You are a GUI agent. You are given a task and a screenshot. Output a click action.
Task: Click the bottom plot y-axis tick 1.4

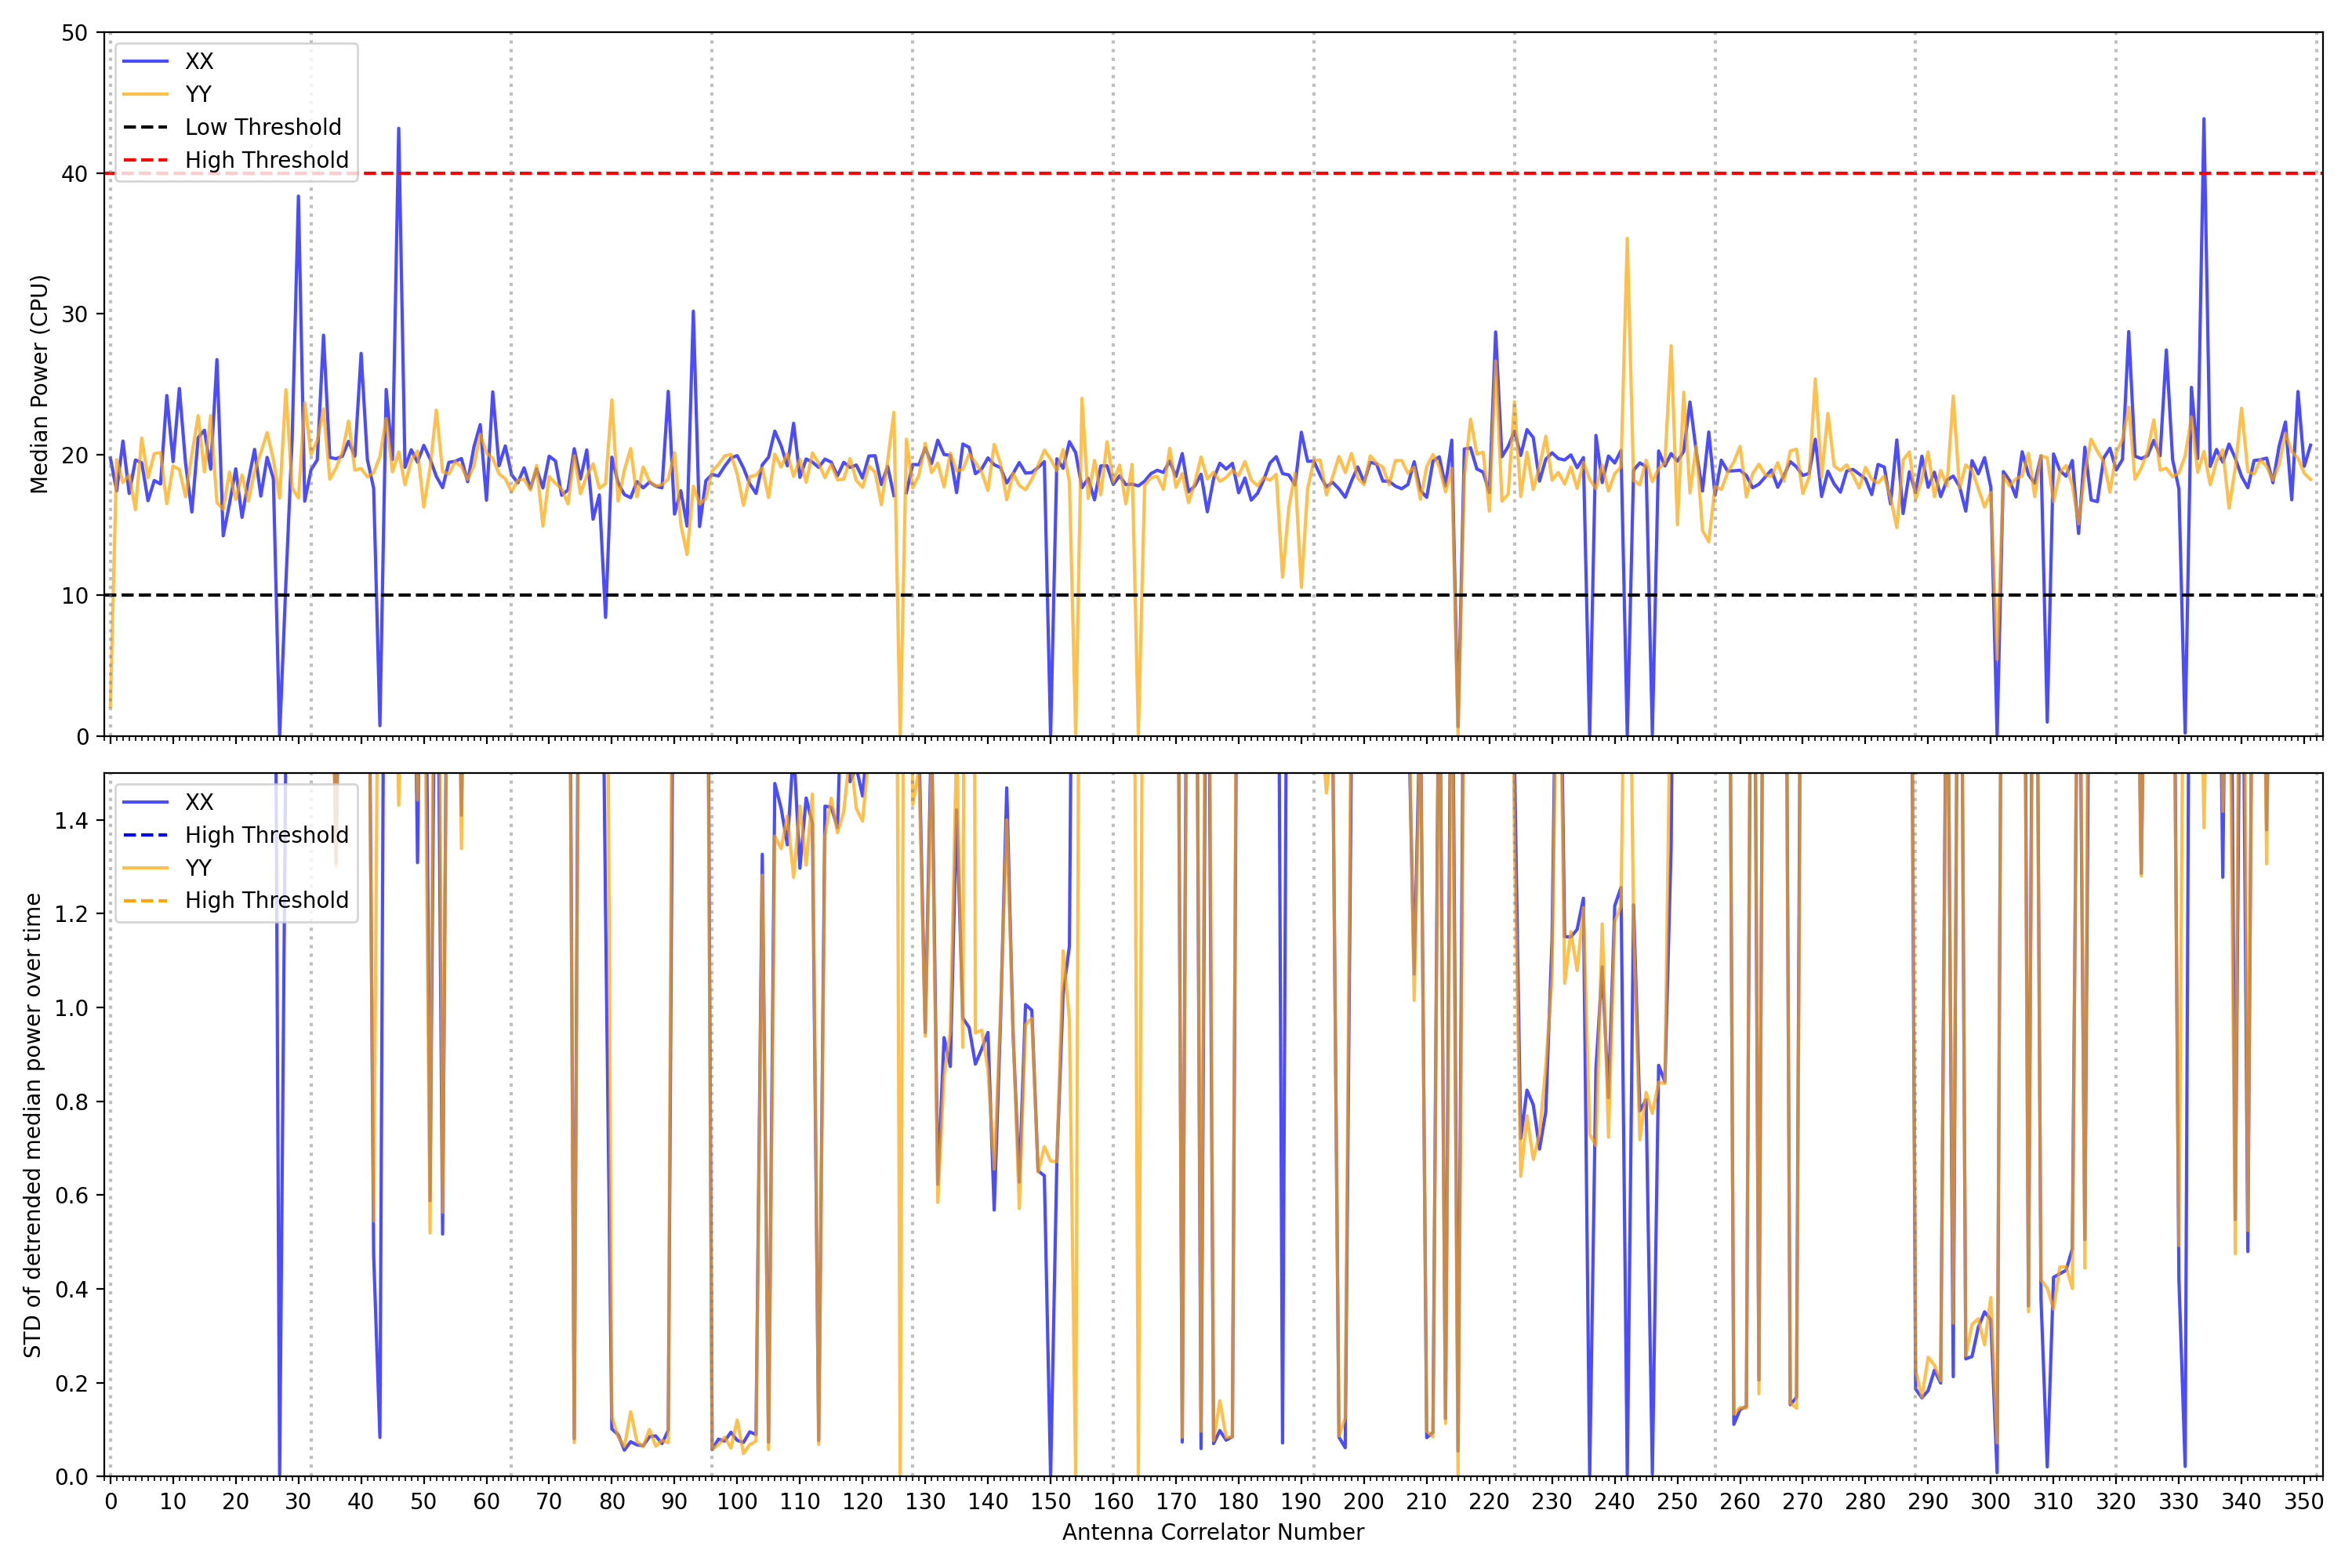click(71, 821)
